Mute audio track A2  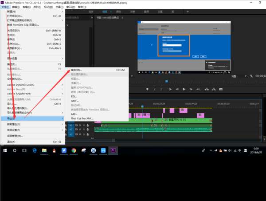(80, 130)
